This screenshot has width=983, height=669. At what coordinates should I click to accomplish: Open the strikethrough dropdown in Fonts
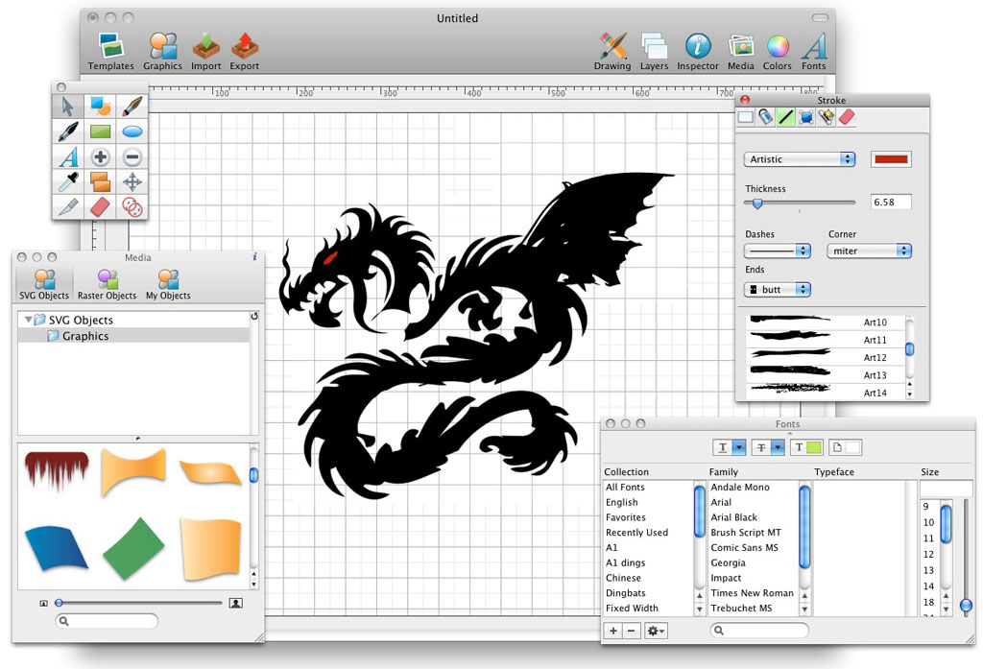[x=778, y=447]
